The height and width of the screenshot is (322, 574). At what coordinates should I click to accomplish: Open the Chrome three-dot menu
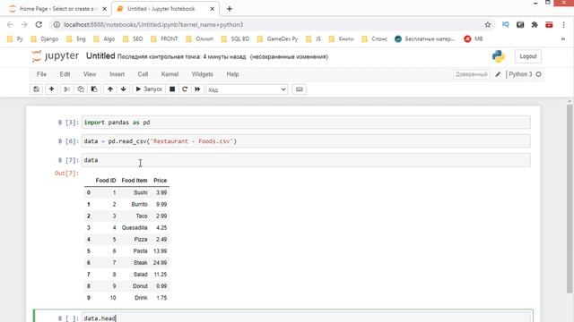point(564,25)
